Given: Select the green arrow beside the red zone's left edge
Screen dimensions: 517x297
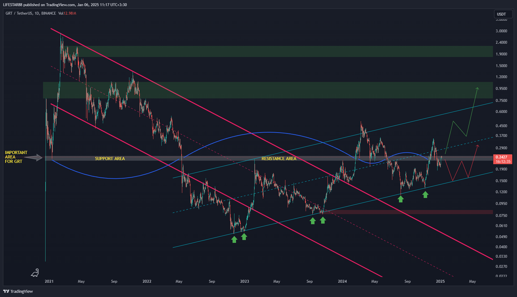Looking at the screenshot, I should pyautogui.click(x=323, y=220).
